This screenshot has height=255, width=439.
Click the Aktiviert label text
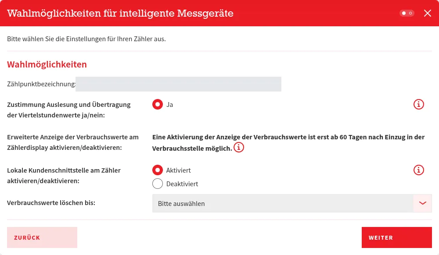[178, 170]
